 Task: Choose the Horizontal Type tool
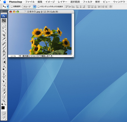click(x=4, y=78)
